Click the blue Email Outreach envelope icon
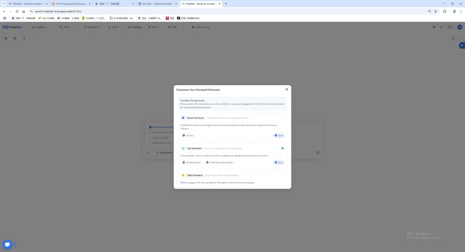Screen dimensions: 465x252 (x=183, y=118)
